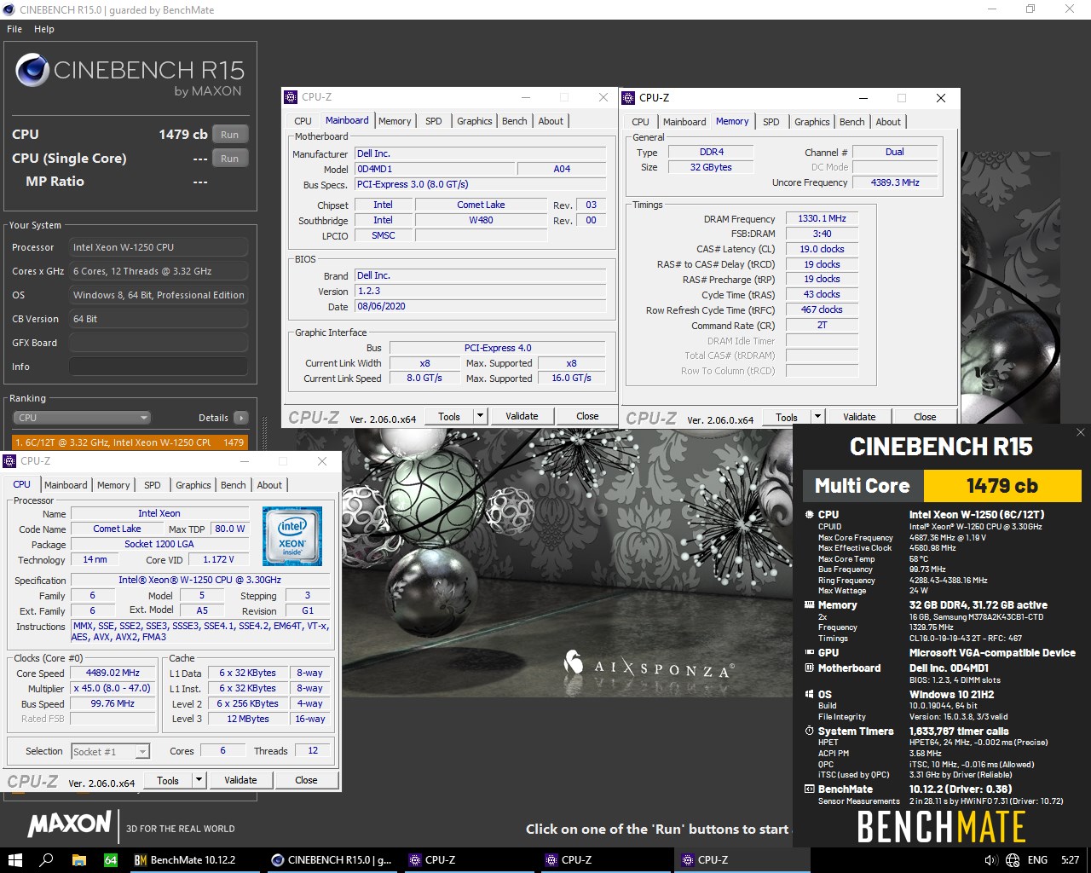The height and width of the screenshot is (873, 1091).
Task: Open CPU tab in Memory CPU-Z window
Action: pos(640,122)
